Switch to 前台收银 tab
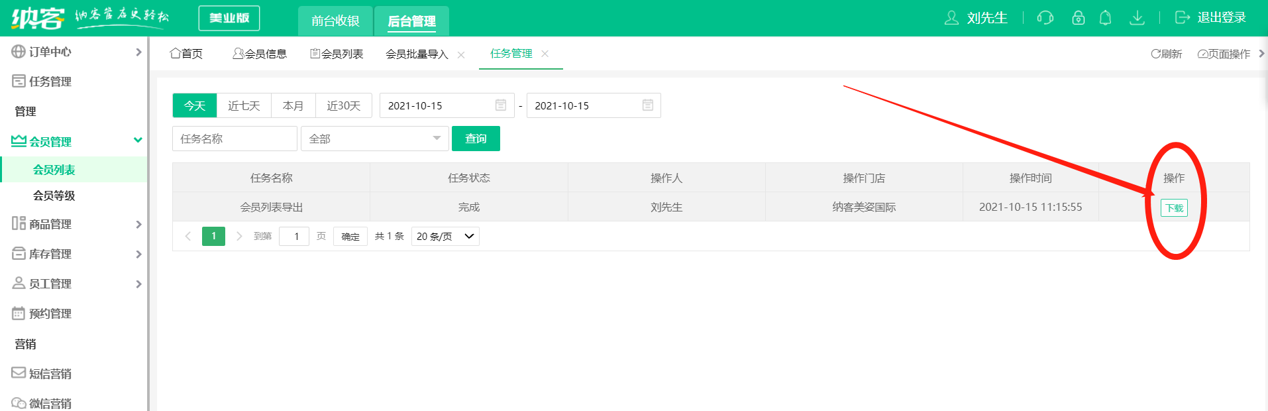The image size is (1268, 411). [x=335, y=21]
